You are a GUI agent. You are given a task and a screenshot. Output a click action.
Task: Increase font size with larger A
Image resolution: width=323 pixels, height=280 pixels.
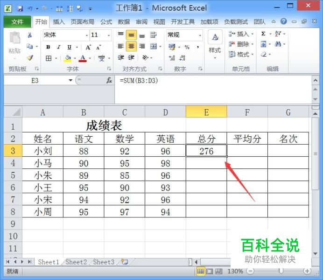pyautogui.click(x=88, y=47)
